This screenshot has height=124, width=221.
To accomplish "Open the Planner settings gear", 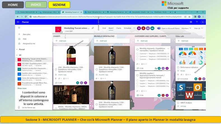I will point(191,22).
